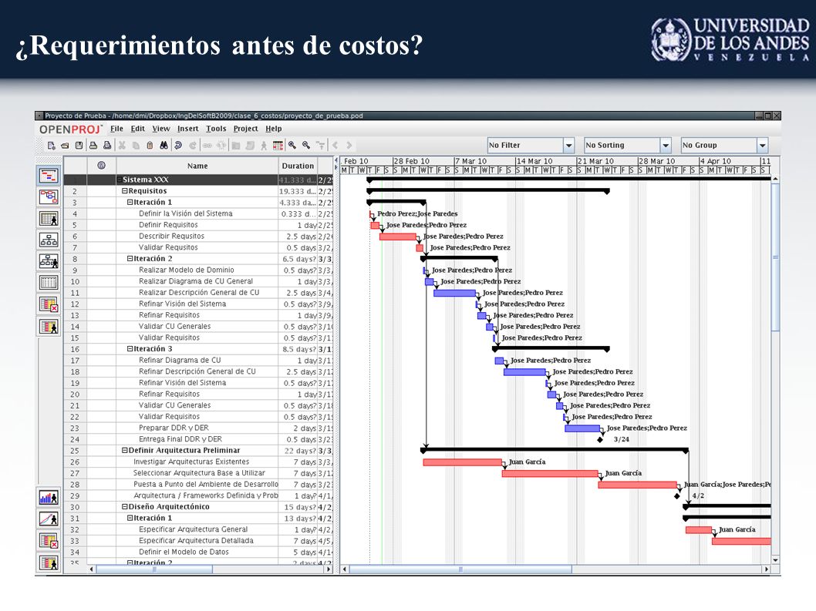The image size is (816, 611).
Task: Select the RBS chart view icon
Action: 49,261
